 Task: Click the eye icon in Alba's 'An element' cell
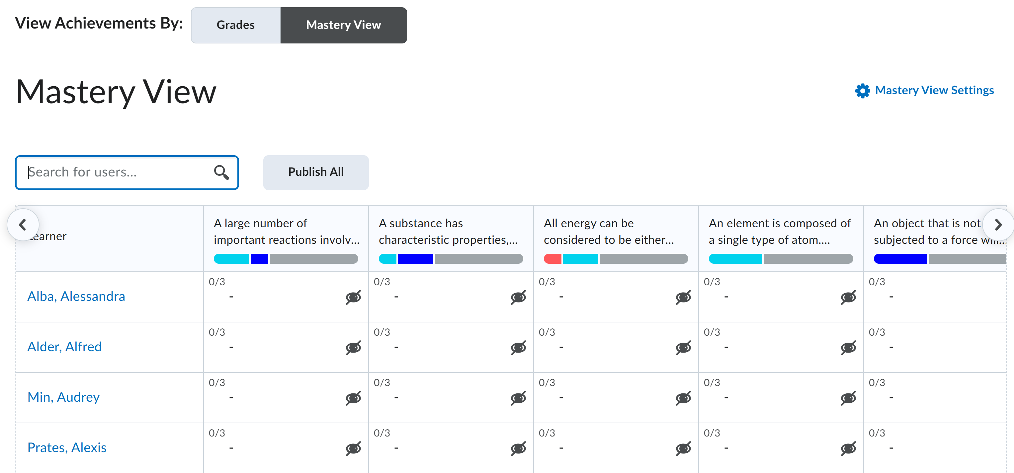point(848,297)
